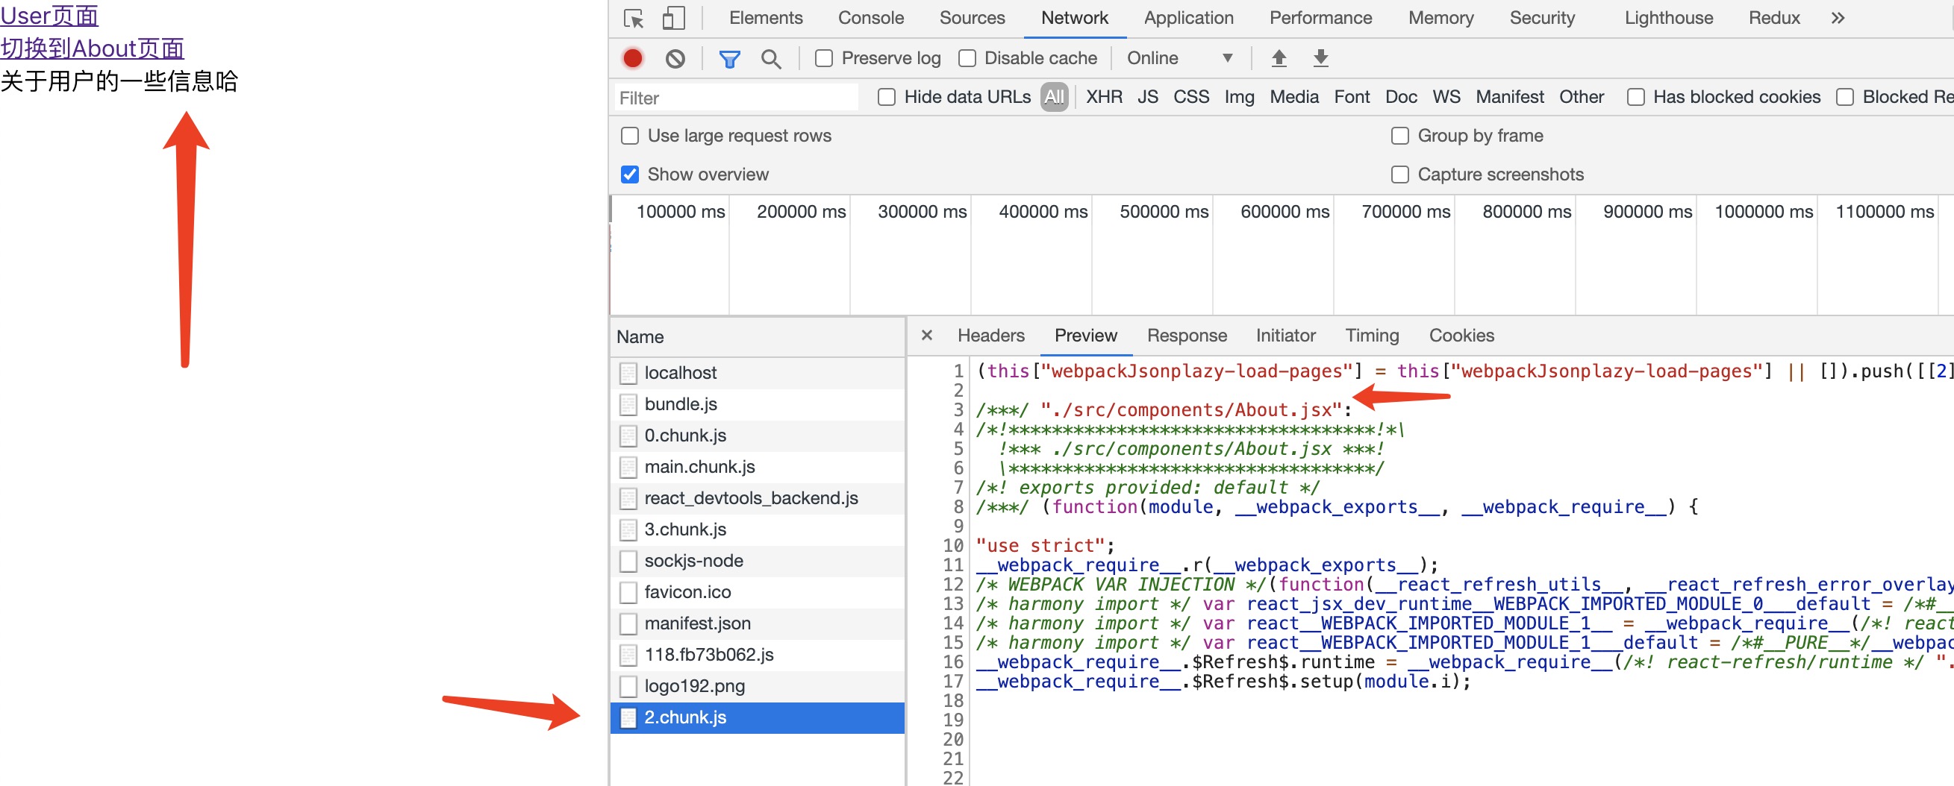Open network search with magnifier icon
Image resolution: width=1954 pixels, height=786 pixels.
coord(772,58)
